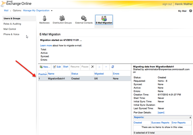The image size is (193, 135).
Task: Move batch down with the down arrow
Action: pos(106,67)
